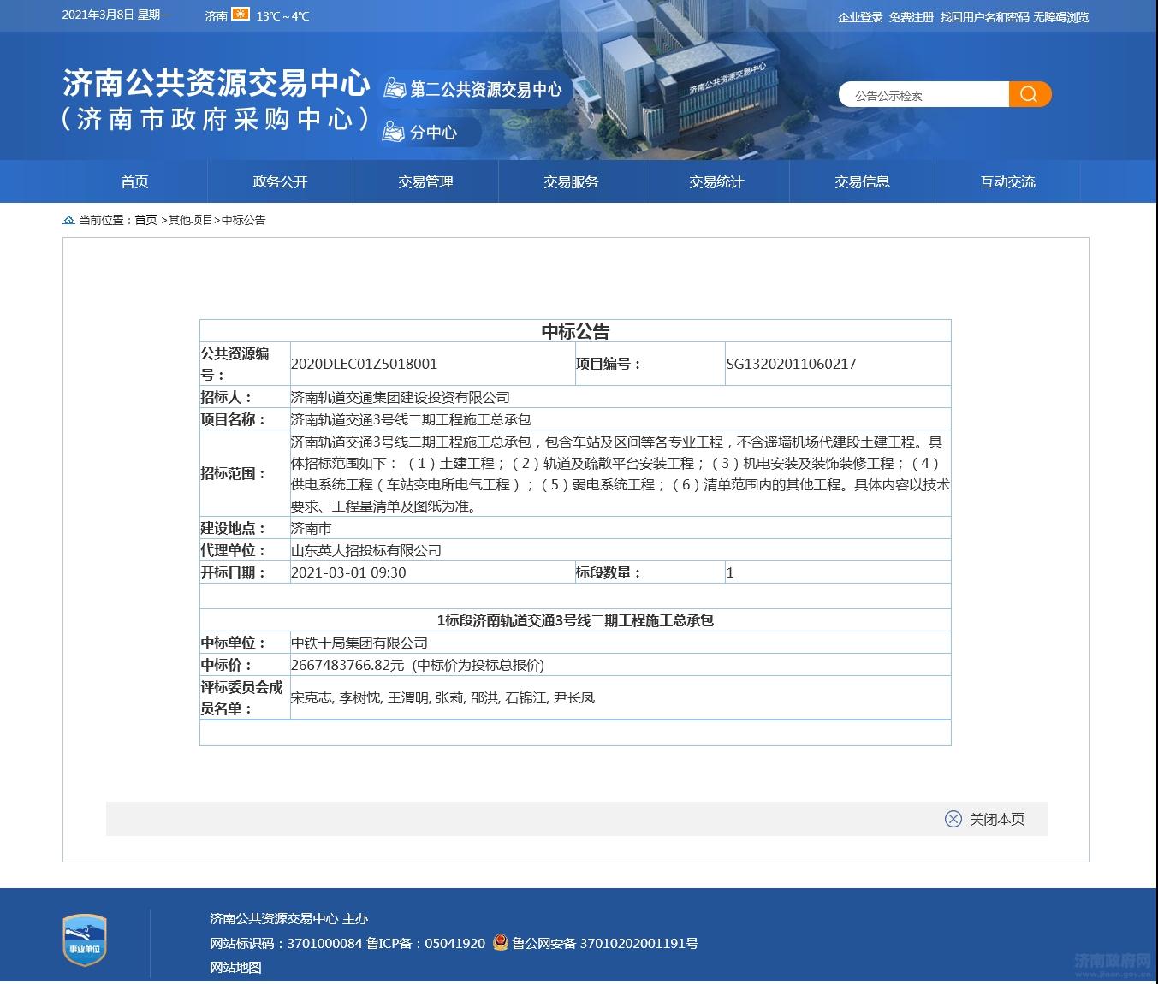
Task: Click the handshake icon beside 第二公共资源交易中心
Action: click(x=394, y=89)
